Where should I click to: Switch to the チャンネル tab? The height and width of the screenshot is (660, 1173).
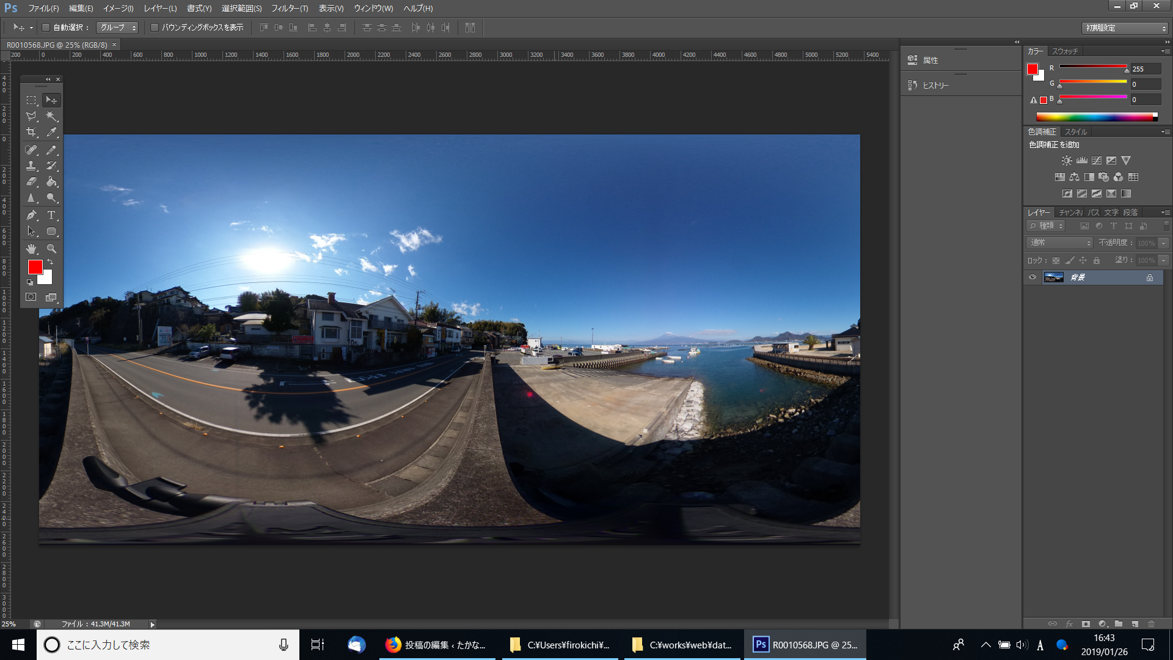click(1070, 213)
